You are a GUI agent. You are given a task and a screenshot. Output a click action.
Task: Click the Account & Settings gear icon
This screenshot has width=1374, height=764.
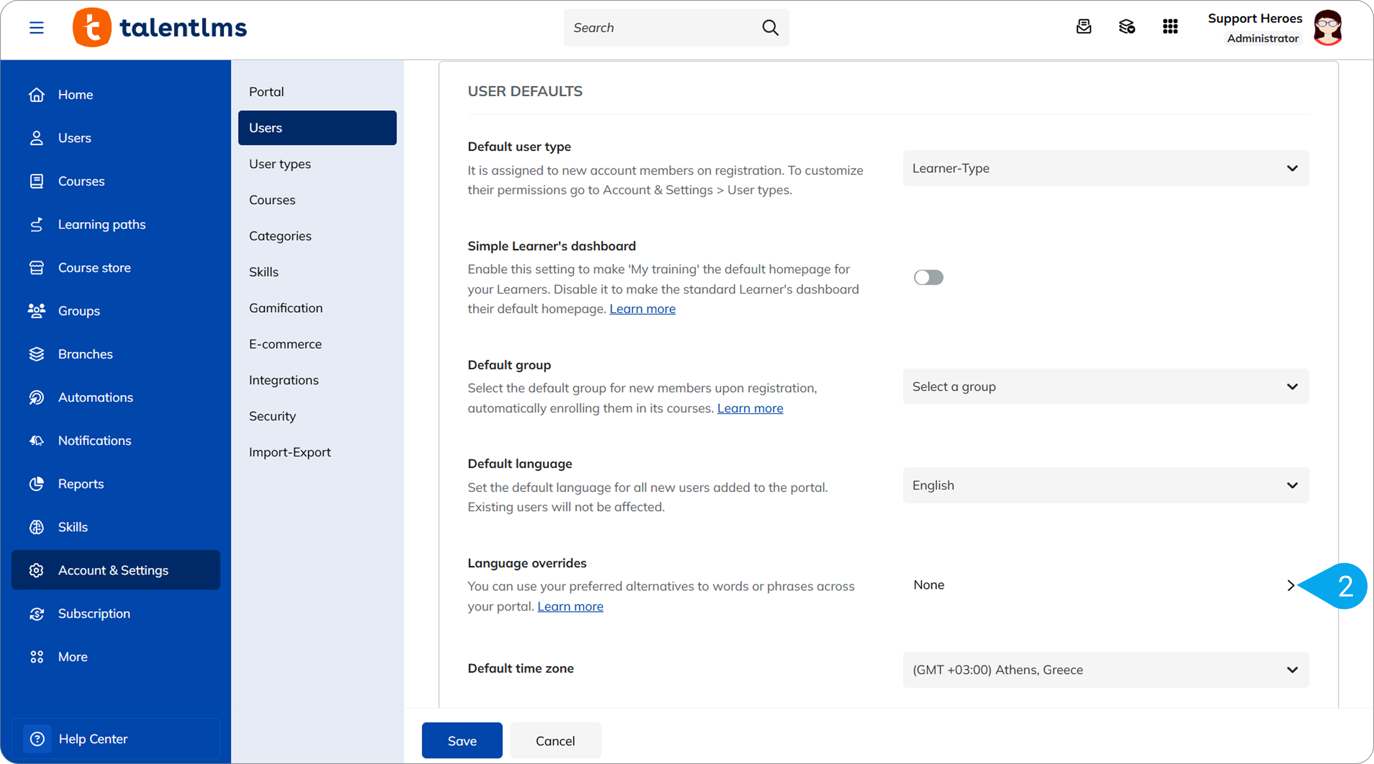(37, 570)
